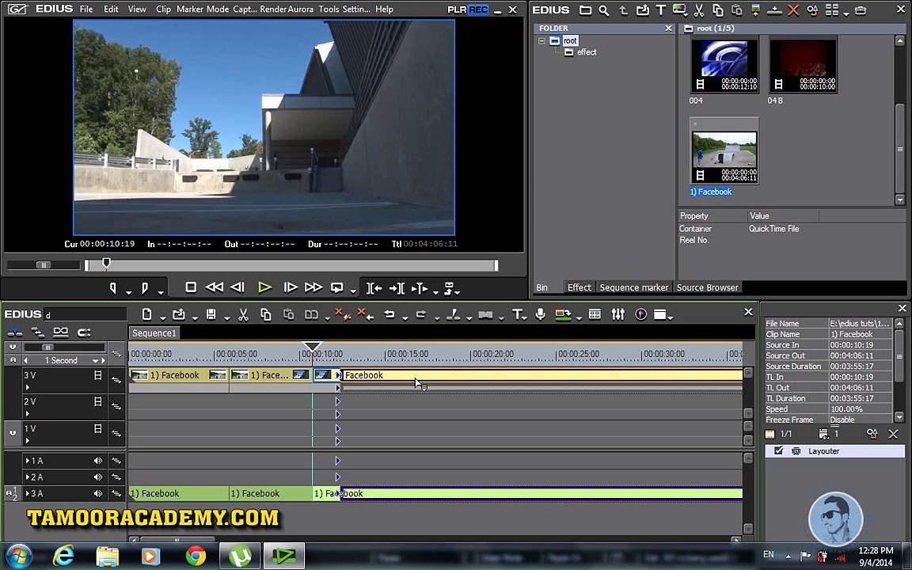Open the Render menu

click(272, 9)
